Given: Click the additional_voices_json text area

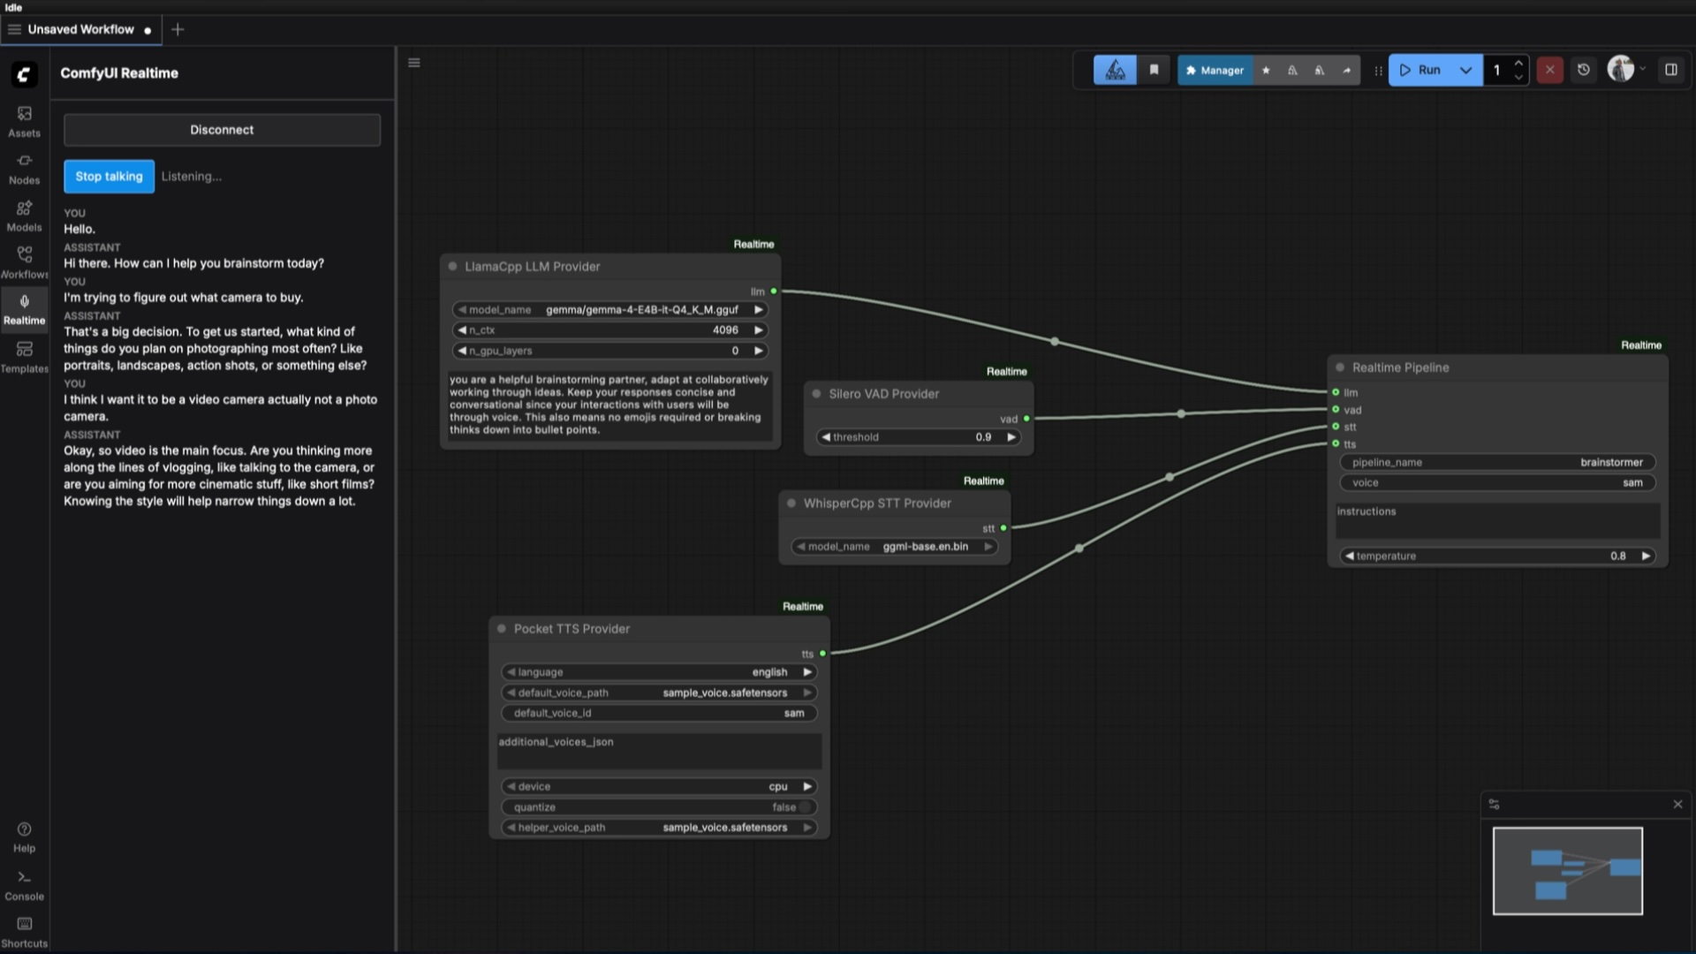Looking at the screenshot, I should click(659, 751).
